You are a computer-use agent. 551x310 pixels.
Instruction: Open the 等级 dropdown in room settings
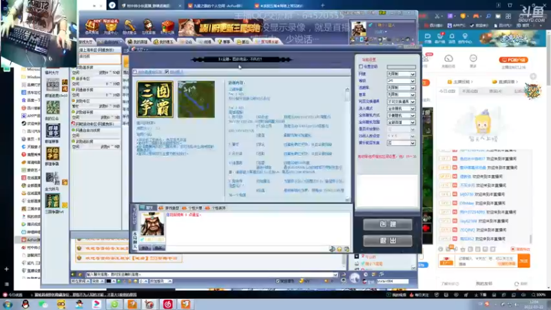(402, 81)
